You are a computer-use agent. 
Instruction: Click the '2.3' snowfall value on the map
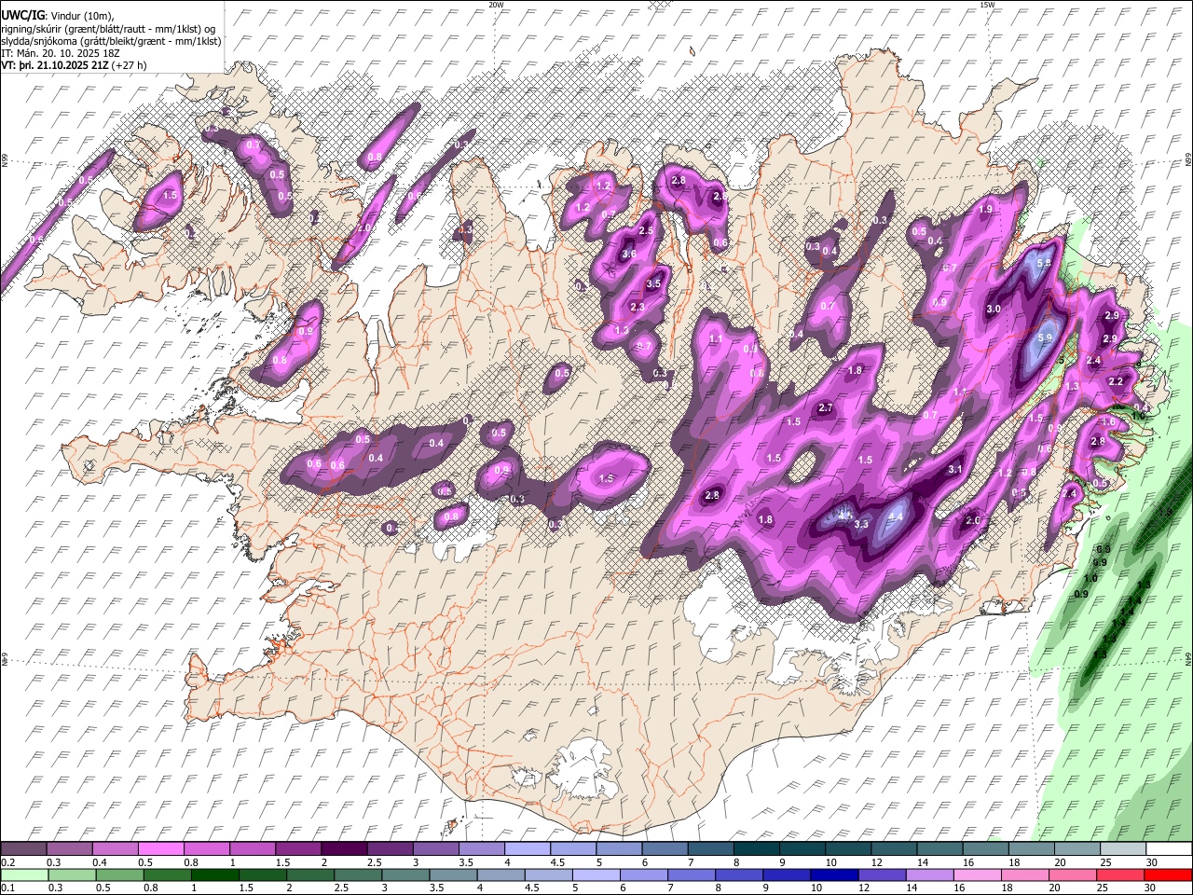(638, 307)
